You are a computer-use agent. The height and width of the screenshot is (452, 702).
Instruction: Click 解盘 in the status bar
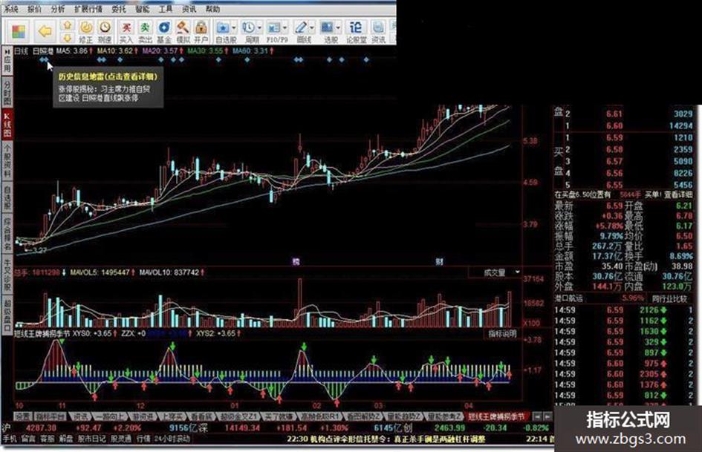point(66,439)
